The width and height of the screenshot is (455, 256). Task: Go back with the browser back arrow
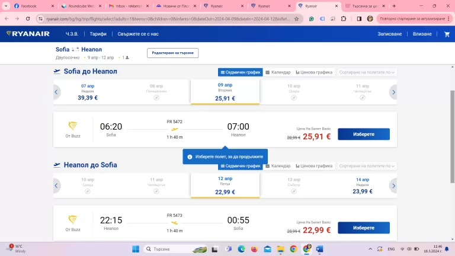[x=7, y=18]
